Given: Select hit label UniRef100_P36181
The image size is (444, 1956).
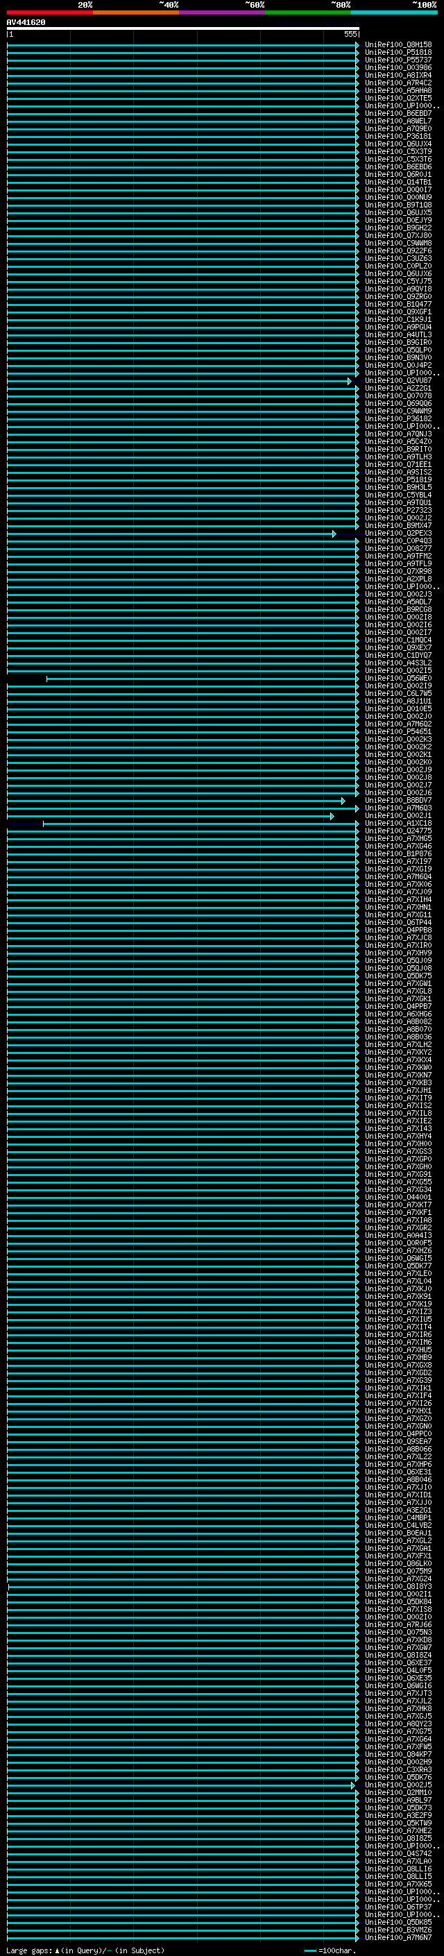Looking at the screenshot, I should (x=398, y=136).
